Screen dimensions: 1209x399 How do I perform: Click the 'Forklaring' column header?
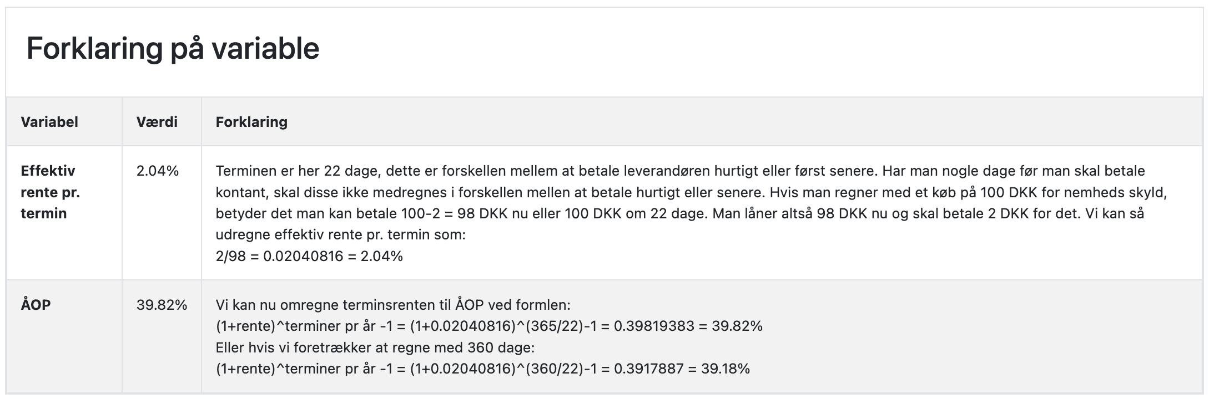tap(251, 122)
